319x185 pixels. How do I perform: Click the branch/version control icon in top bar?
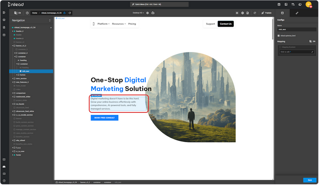293,4
